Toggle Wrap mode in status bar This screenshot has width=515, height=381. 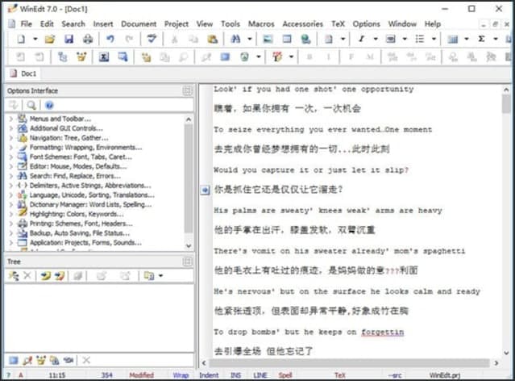[182, 375]
